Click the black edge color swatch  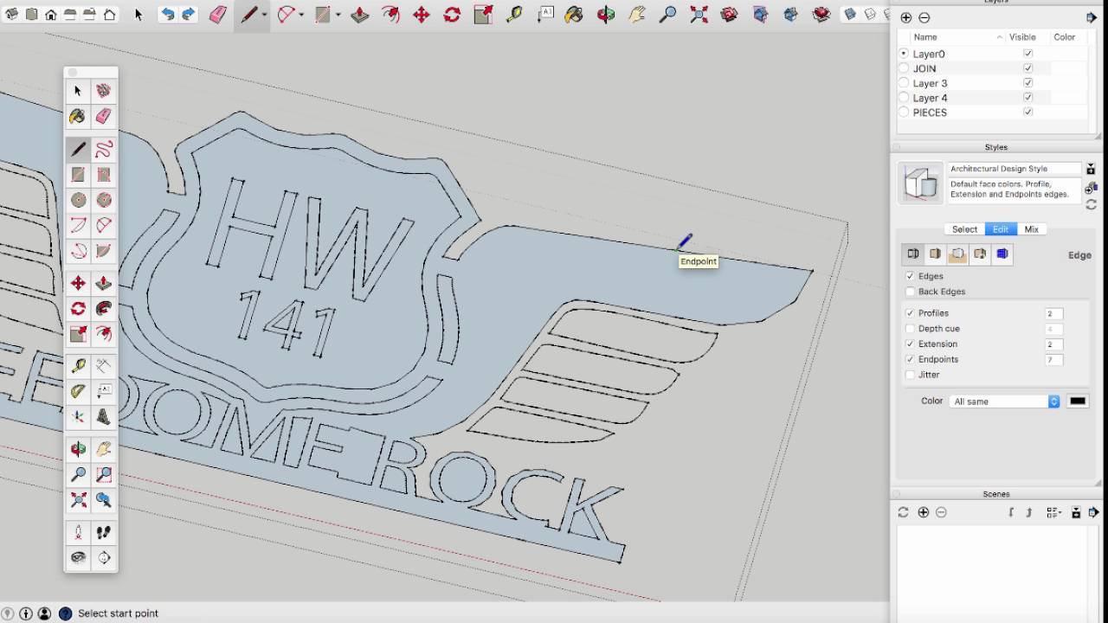(x=1077, y=401)
